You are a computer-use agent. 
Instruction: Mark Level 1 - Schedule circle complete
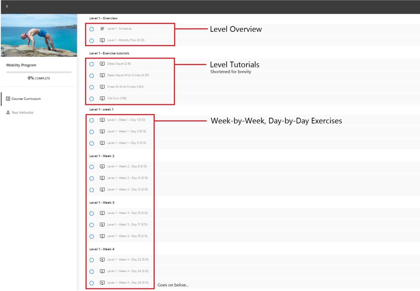point(92,29)
